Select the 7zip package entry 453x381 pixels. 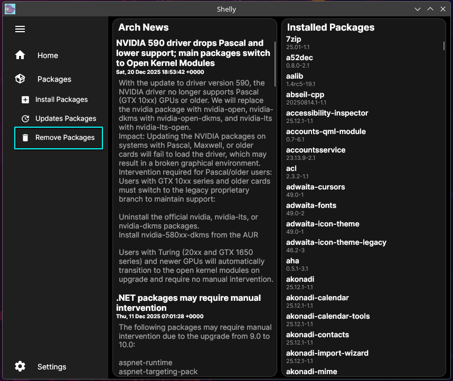294,39
